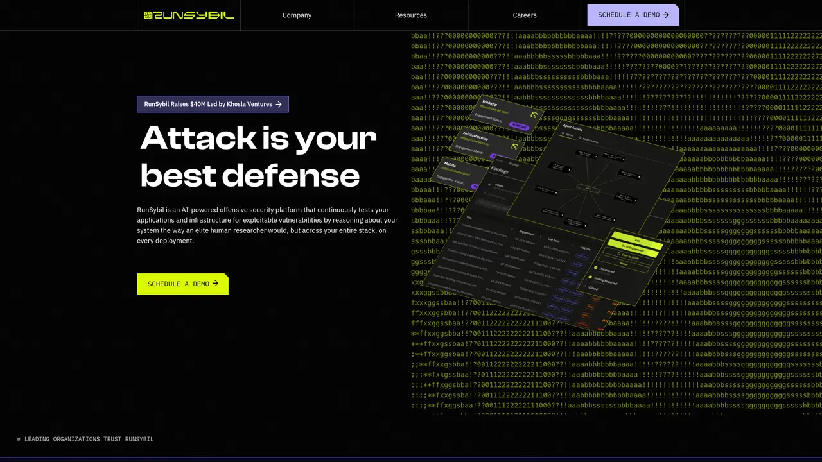Open the Careers navigation item

[525, 15]
